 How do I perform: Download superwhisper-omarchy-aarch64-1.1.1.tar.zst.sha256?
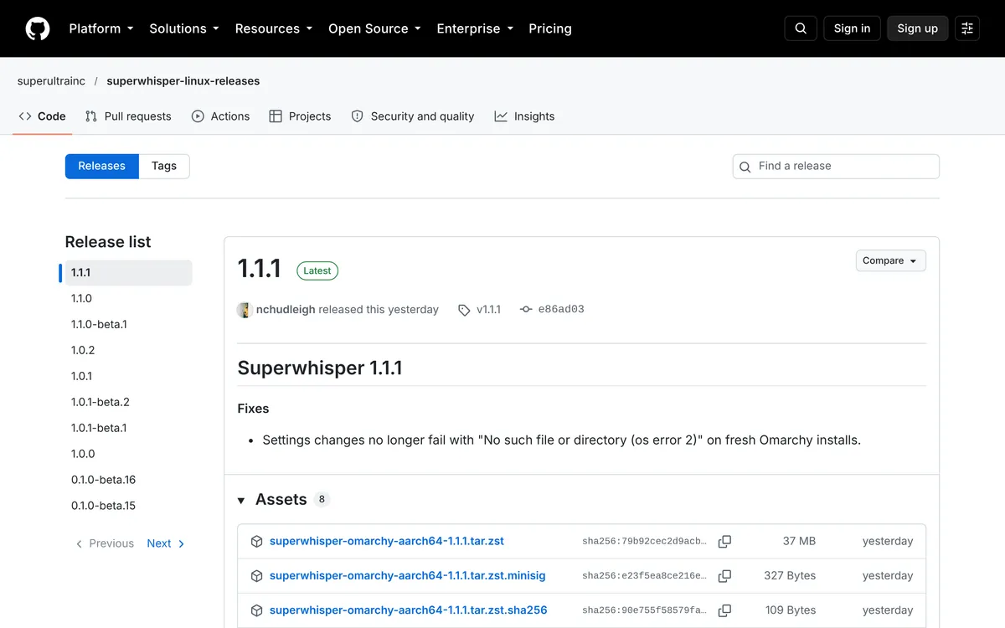[x=409, y=610]
